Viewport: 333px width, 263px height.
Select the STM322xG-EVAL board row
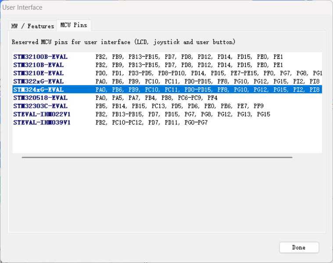167,82
